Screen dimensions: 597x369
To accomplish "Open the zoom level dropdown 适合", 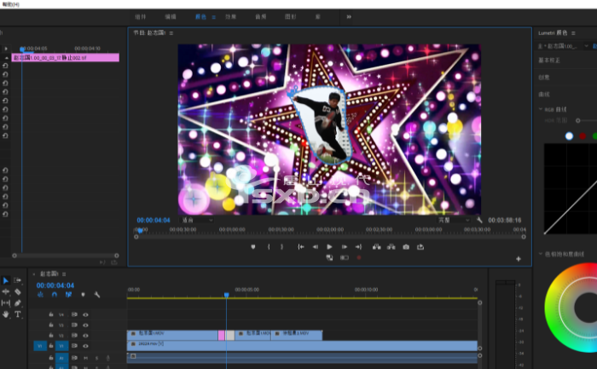I will pos(197,220).
